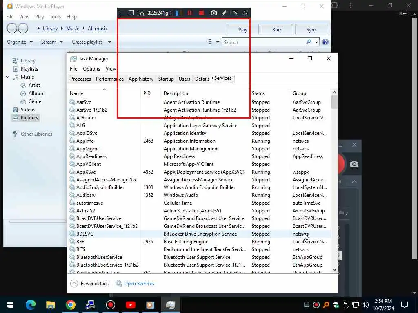The width and height of the screenshot is (418, 313).
Task: Sort services by the Group column header
Action: click(x=310, y=93)
